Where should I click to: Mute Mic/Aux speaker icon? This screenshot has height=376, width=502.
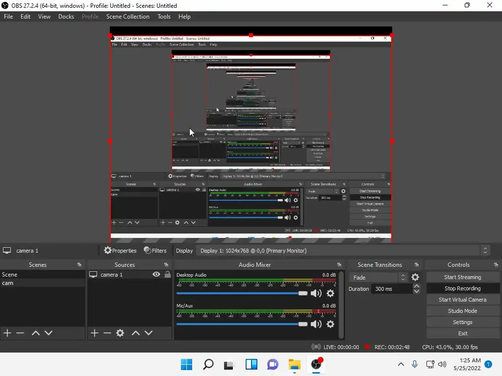tap(316, 324)
